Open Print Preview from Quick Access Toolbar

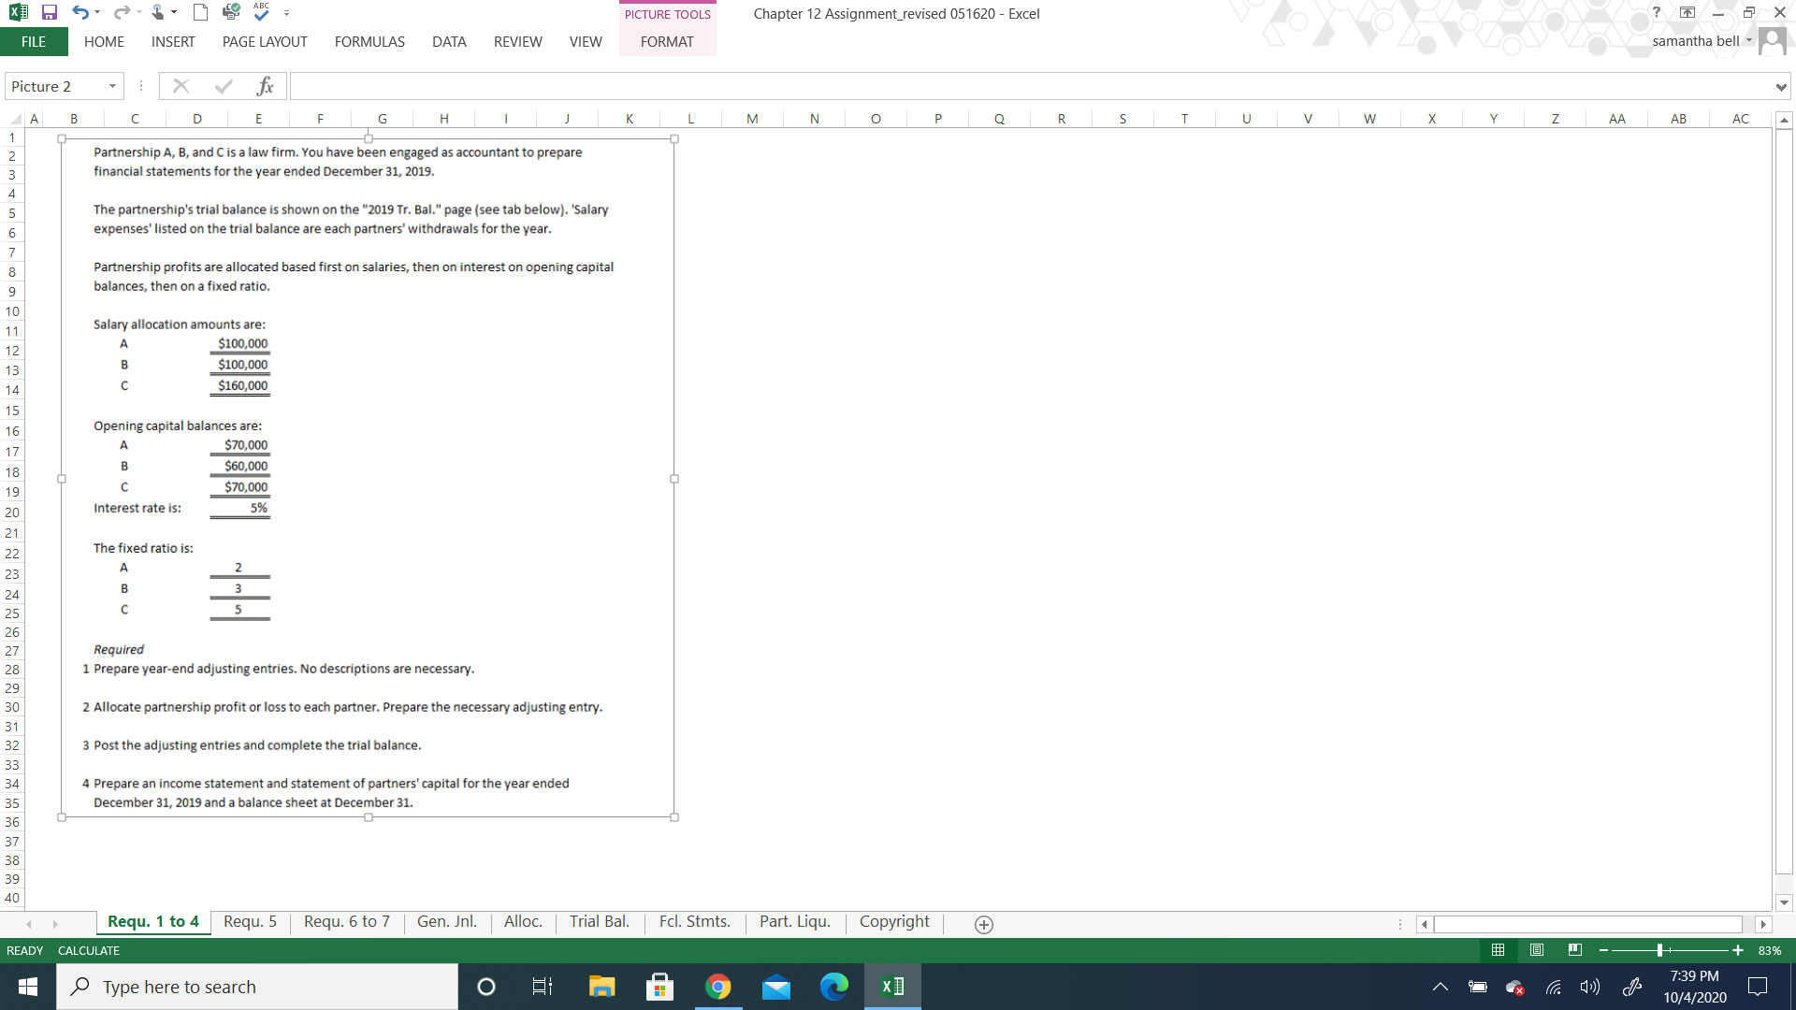click(230, 12)
